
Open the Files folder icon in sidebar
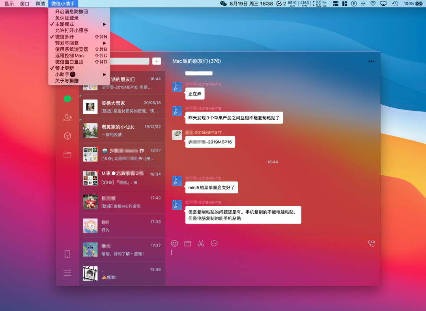pyautogui.click(x=67, y=154)
